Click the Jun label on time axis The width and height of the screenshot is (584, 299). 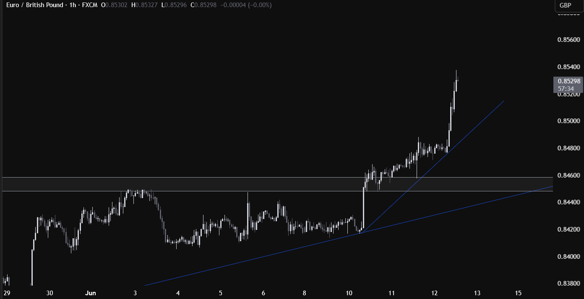91,293
